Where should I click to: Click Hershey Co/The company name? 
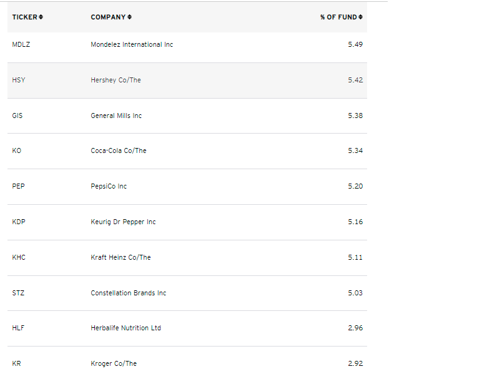[116, 80]
